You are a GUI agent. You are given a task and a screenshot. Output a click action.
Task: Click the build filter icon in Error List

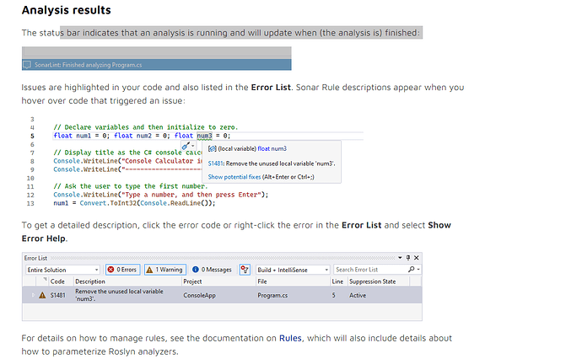click(244, 270)
